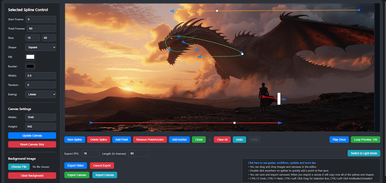386x183 pixels.
Task: Select the white point on green spline
Action: click(x=242, y=54)
